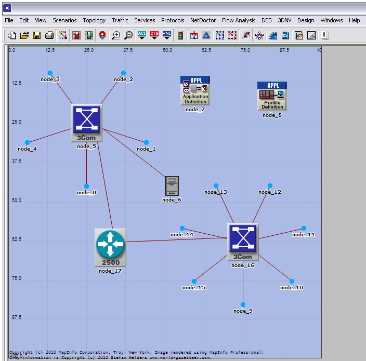Open the VNE import dropdown
This screenshot has width=366, height=361.
167,35
